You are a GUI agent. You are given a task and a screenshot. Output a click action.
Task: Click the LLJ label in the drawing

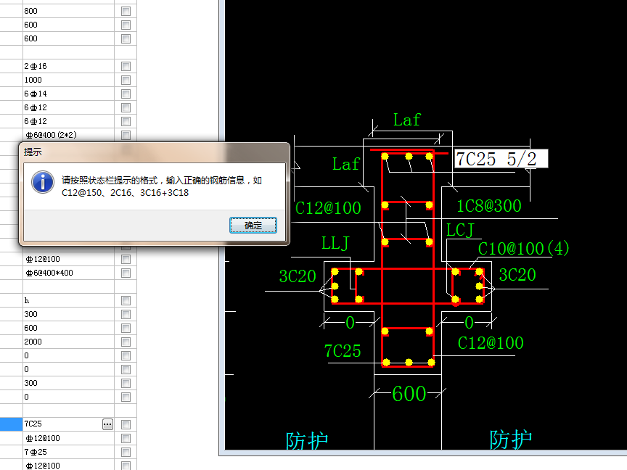335,243
